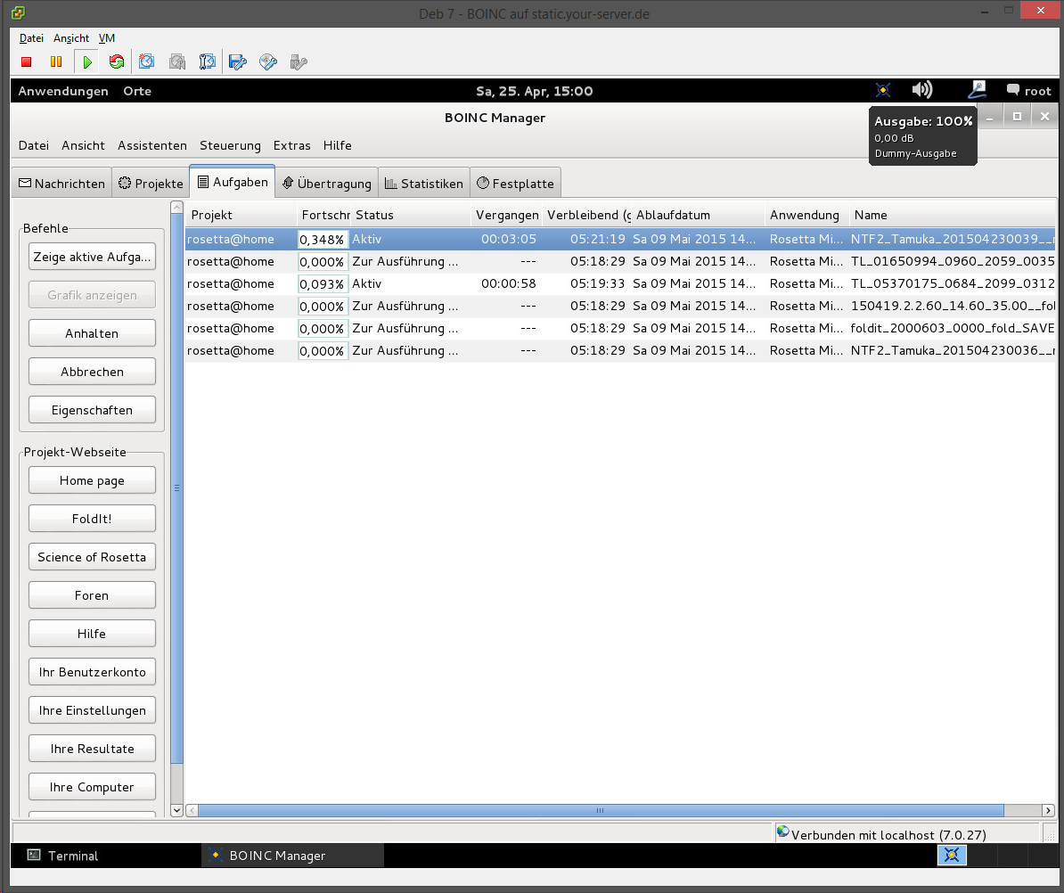
Task: Click the Abbrechen button
Action: click(93, 372)
